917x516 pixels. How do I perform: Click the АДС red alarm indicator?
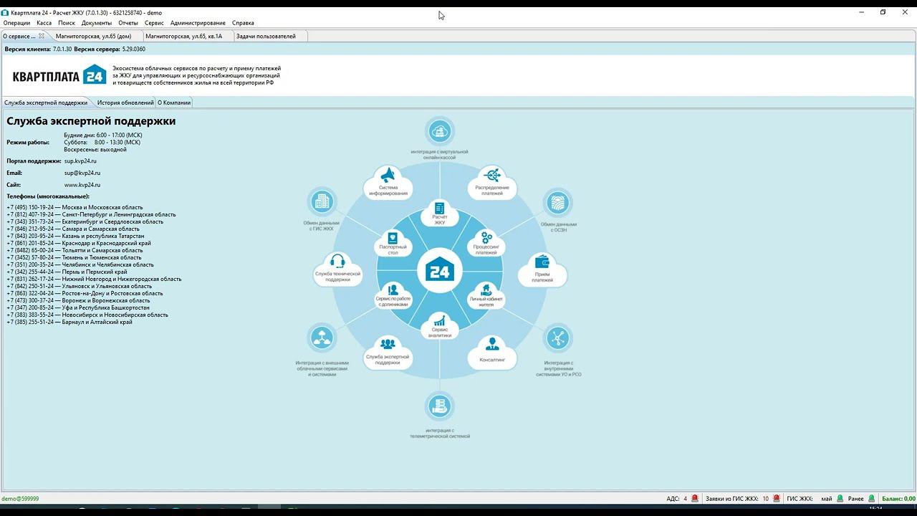[x=694, y=499]
